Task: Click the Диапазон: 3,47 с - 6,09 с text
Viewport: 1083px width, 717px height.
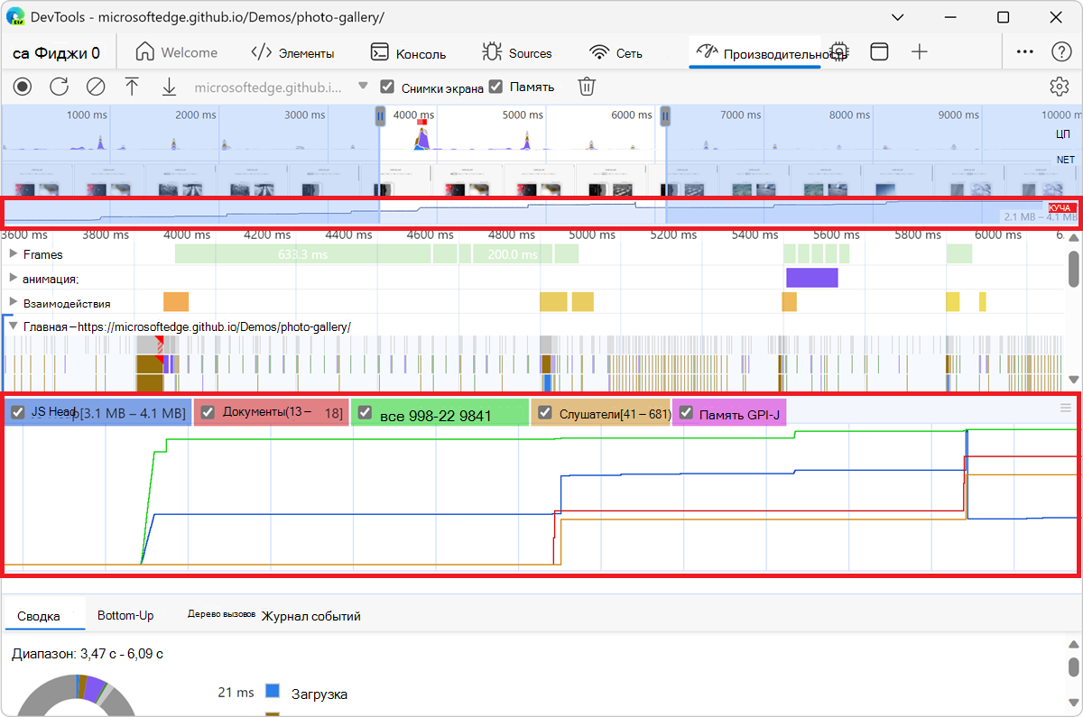Action: 88,654
